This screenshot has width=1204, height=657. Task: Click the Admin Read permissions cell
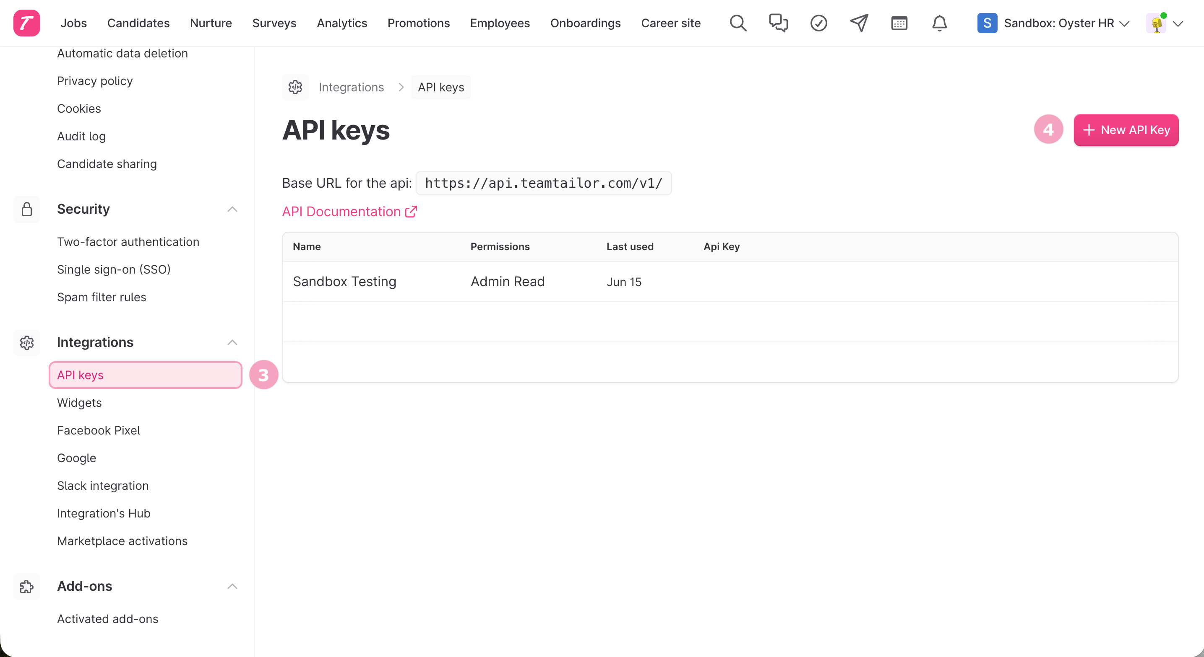508,282
